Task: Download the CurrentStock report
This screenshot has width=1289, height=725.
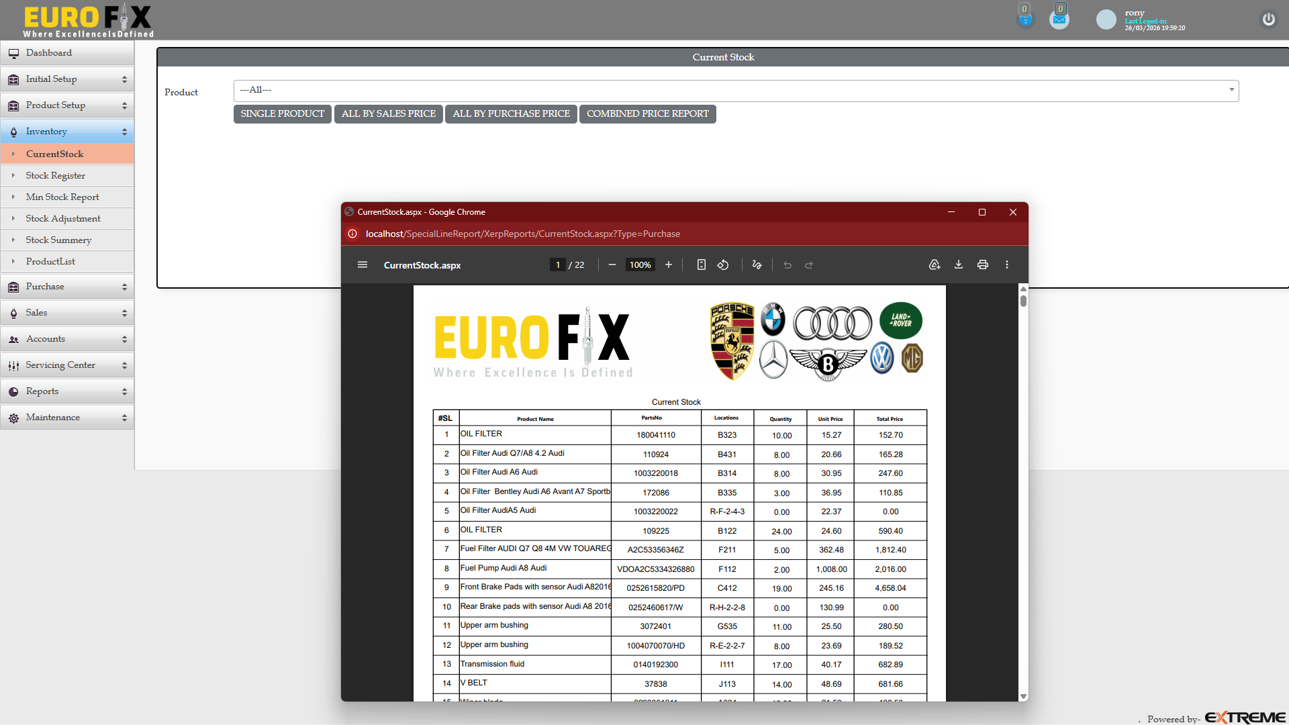Action: point(959,264)
